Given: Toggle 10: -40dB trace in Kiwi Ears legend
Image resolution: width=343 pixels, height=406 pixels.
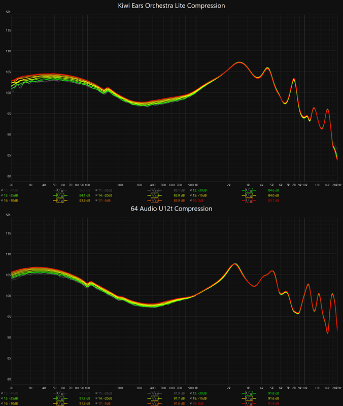Looking at the screenshot, I should click(2, 190).
